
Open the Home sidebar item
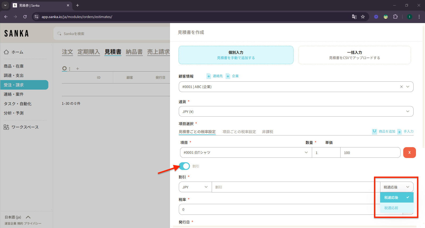pos(17,52)
